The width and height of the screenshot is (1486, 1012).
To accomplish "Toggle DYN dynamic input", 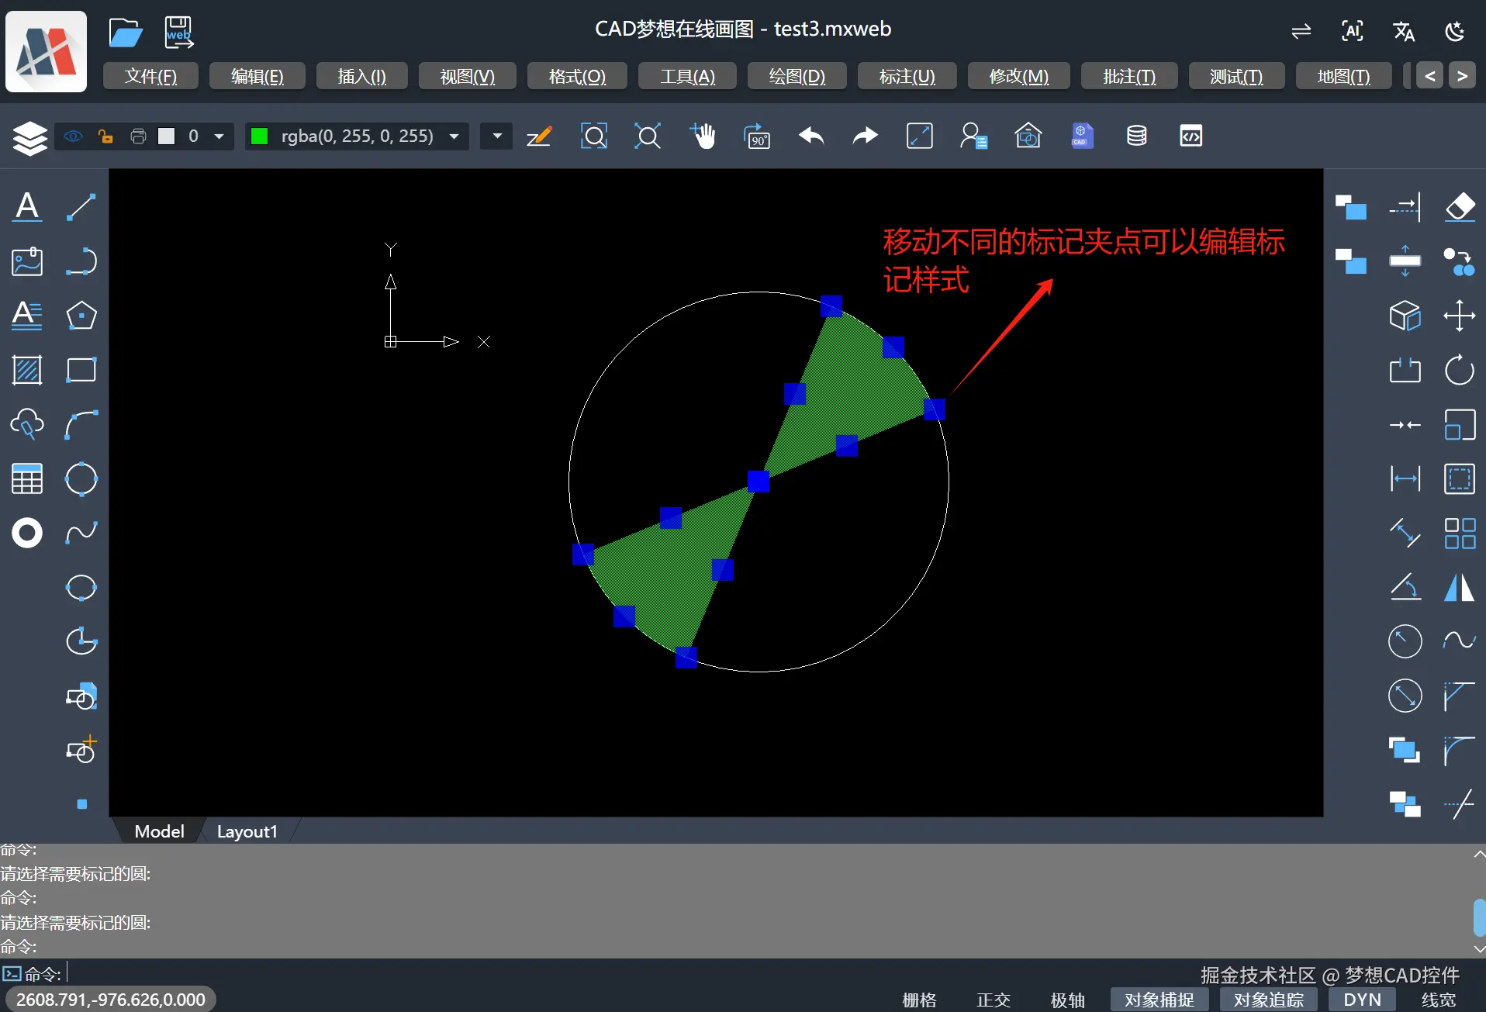I will [1362, 1000].
